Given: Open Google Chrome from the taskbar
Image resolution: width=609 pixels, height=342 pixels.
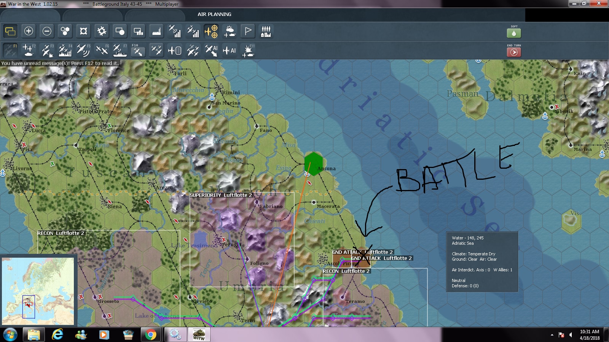Looking at the screenshot, I should coord(151,334).
